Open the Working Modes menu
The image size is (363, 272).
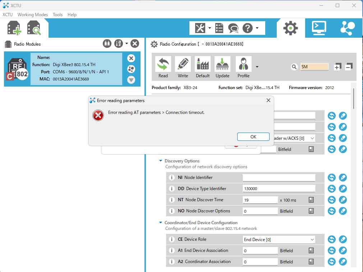[x=33, y=15]
